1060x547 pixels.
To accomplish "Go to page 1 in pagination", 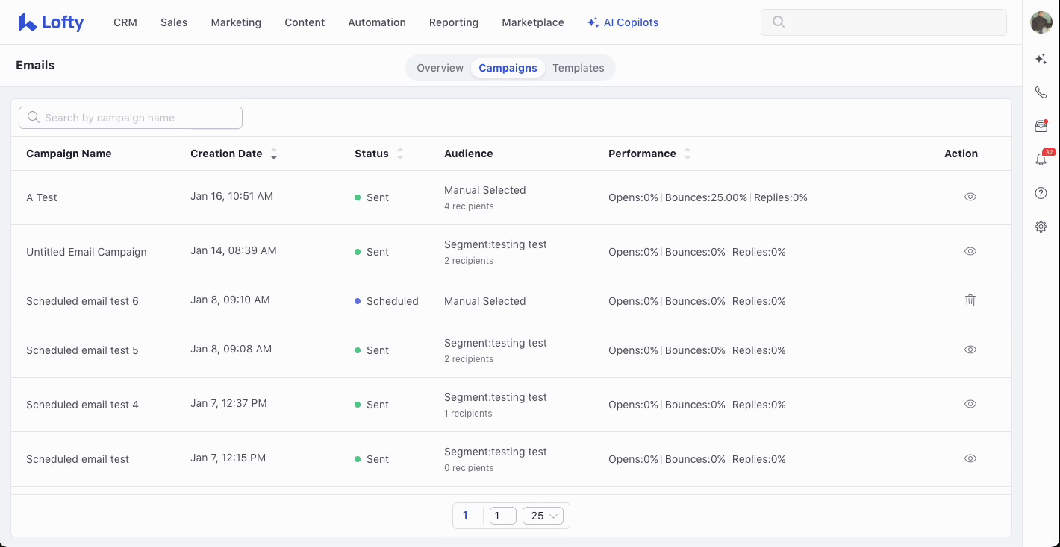I will click(x=465, y=515).
